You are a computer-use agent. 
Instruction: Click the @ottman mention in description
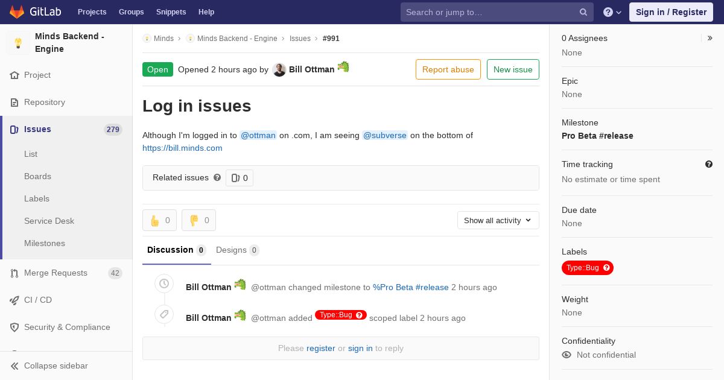pyautogui.click(x=258, y=135)
